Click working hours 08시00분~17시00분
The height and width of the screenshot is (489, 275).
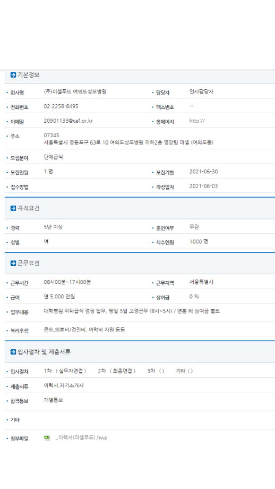click(x=67, y=282)
